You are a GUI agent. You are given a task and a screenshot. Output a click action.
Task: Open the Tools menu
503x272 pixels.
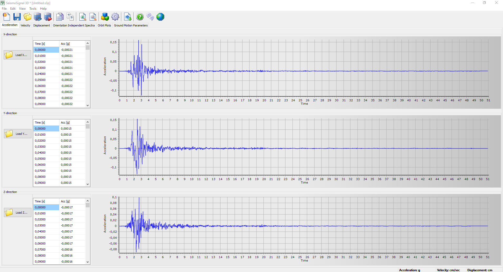[x=33, y=9]
